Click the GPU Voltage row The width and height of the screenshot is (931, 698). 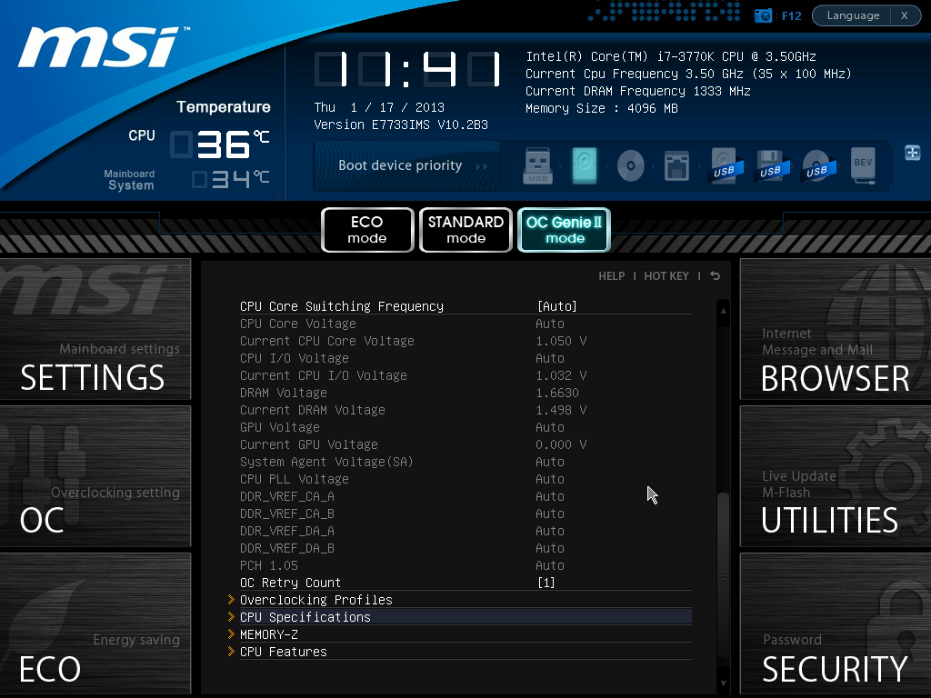pos(465,427)
